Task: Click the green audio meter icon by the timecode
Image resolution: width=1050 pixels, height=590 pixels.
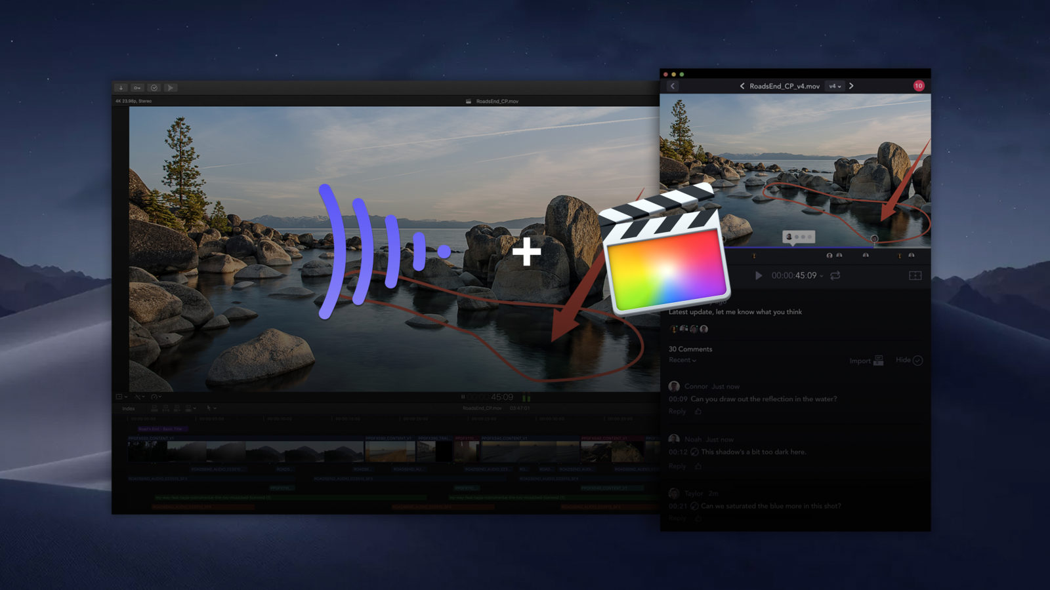Action: [x=526, y=397]
